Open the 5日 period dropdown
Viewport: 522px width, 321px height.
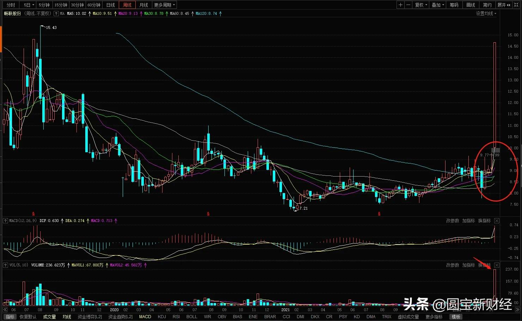tap(29, 5)
